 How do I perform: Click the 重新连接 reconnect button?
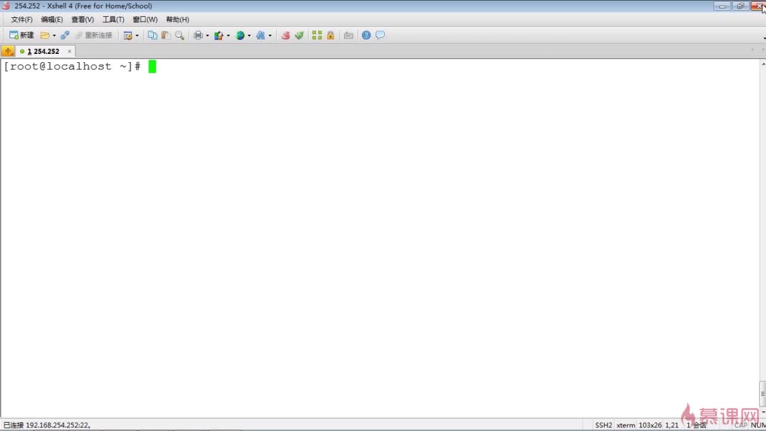pyautogui.click(x=93, y=35)
